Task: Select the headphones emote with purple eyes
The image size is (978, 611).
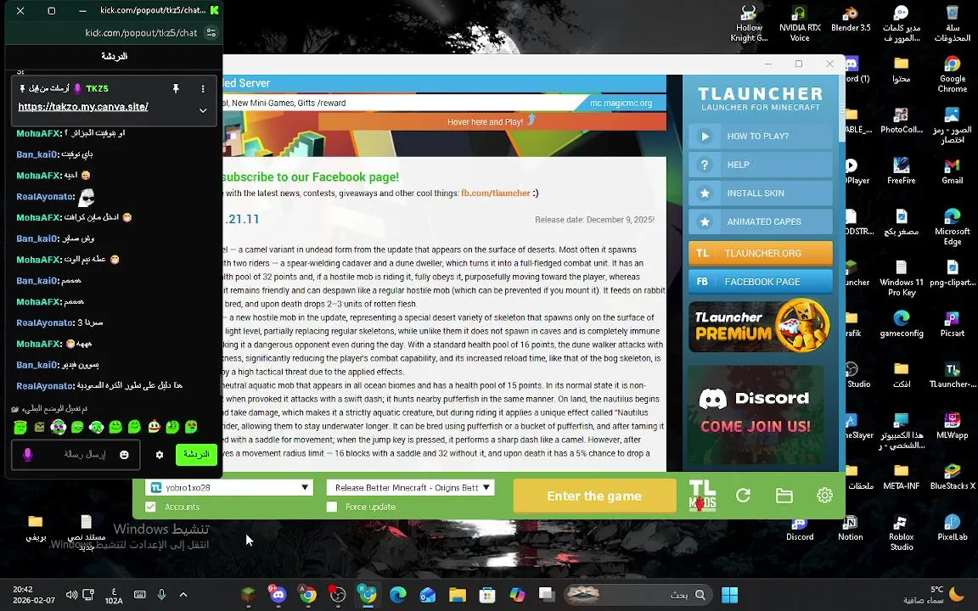Action: point(59,427)
